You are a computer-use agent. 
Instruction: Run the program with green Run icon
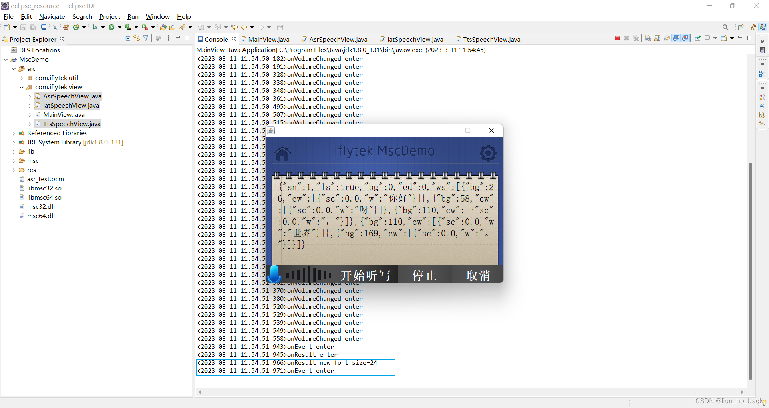coord(111,27)
